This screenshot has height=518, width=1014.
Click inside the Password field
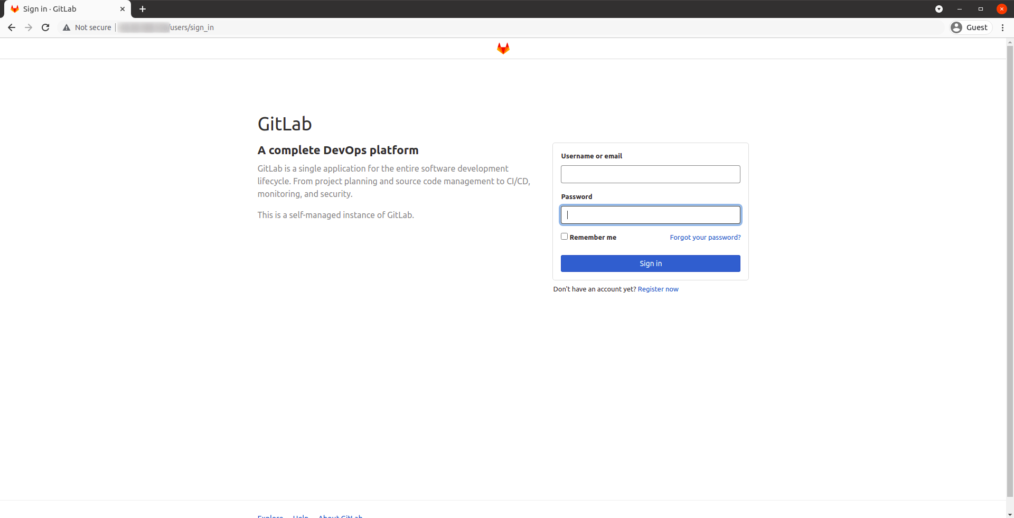click(650, 215)
